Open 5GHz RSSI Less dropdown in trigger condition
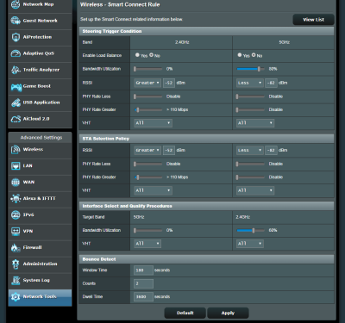This screenshot has height=323, width=345. (x=249, y=83)
